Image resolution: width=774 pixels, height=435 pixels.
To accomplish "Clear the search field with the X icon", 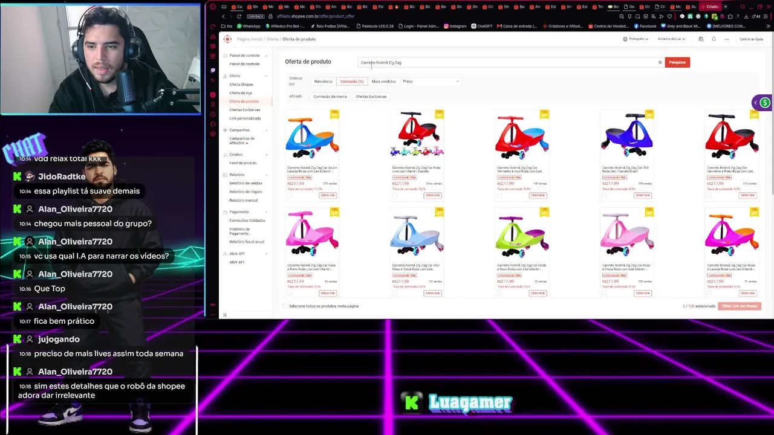I will (x=660, y=62).
